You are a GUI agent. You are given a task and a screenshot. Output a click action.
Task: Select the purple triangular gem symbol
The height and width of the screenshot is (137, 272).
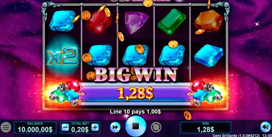coord(136,22)
